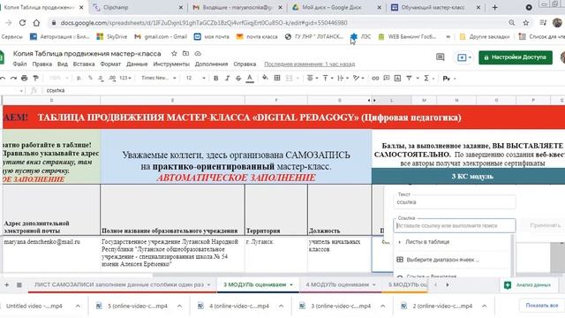
Task: Open the fill color bucket
Action: click(x=265, y=78)
